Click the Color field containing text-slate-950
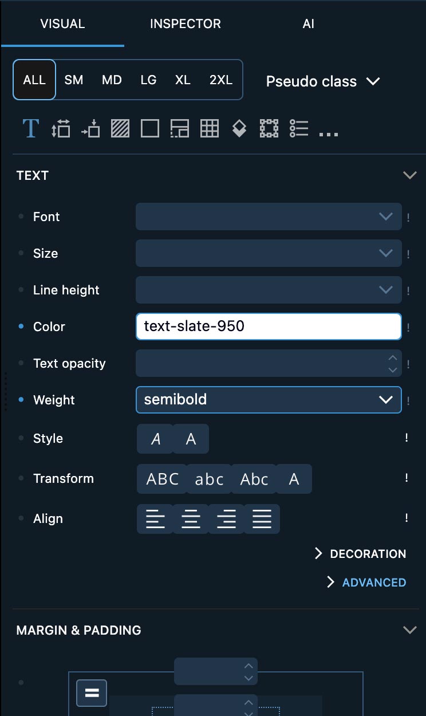The image size is (426, 716). 269,326
